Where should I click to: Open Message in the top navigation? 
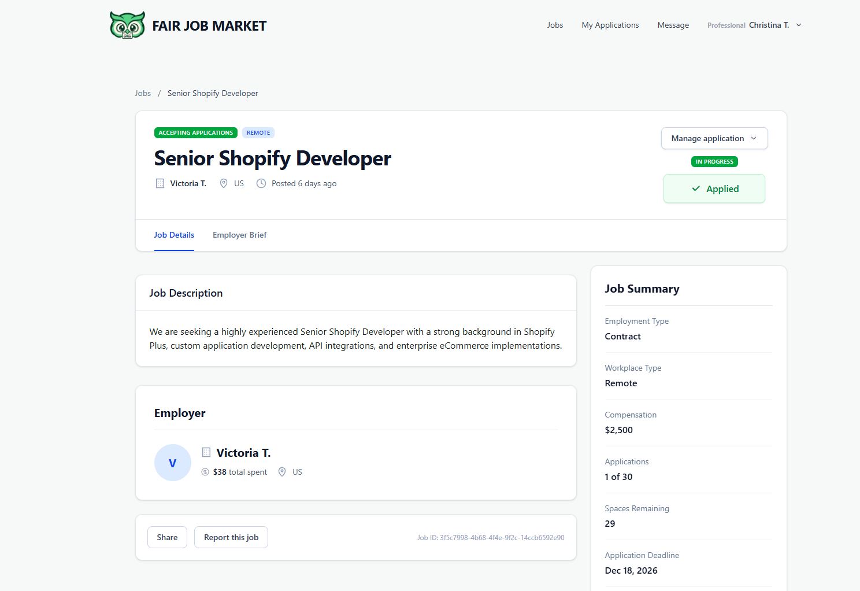point(673,25)
